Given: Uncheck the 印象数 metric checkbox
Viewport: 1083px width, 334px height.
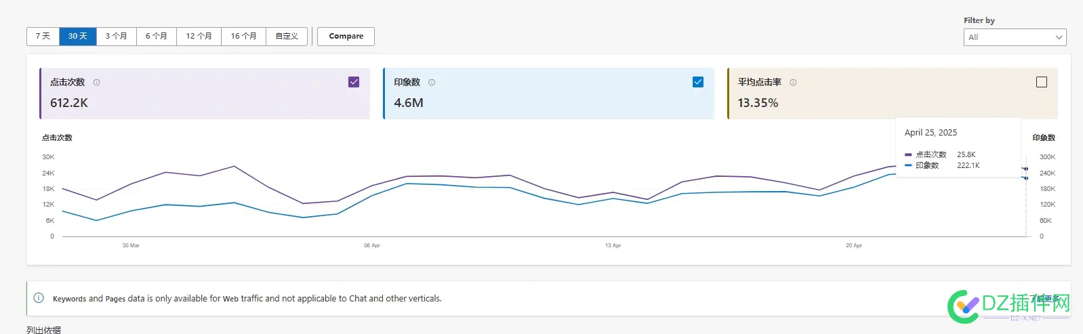Looking at the screenshot, I should pyautogui.click(x=698, y=82).
